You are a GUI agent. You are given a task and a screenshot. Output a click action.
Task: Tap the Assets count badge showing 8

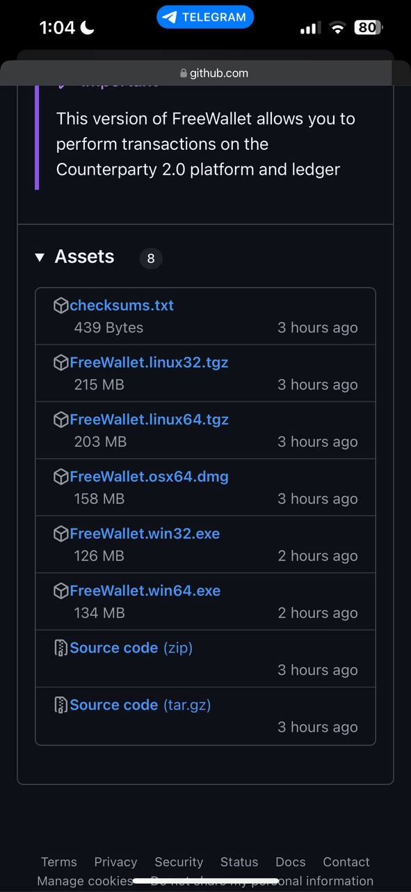tap(151, 259)
